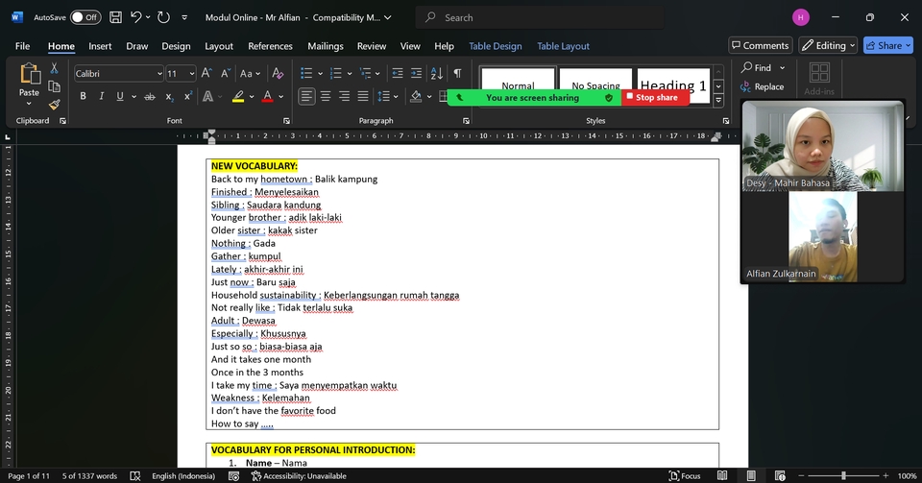Image resolution: width=922 pixels, height=483 pixels.
Task: Toggle bold formatting
Action: click(x=83, y=96)
